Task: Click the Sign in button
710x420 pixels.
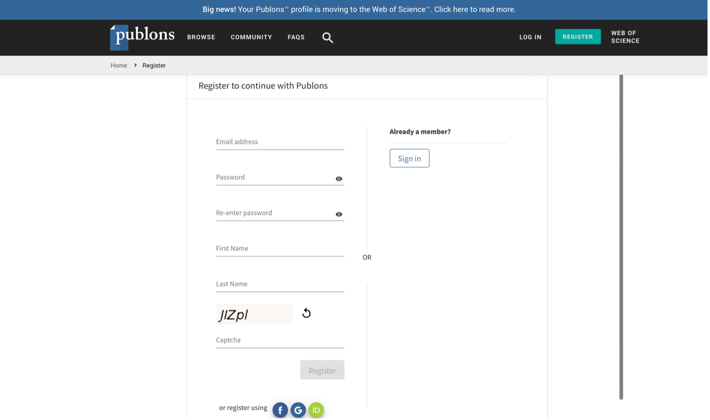Action: [410, 159]
